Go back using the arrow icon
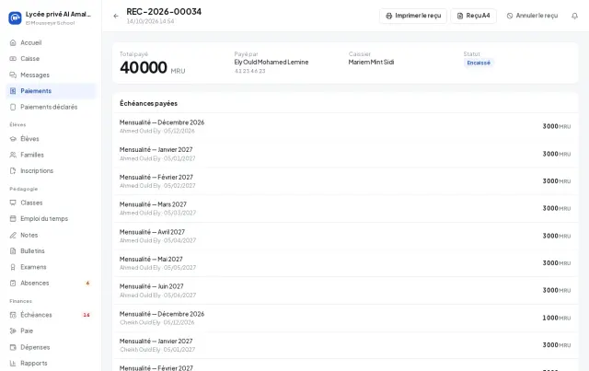Image resolution: width=589 pixels, height=371 pixels. tap(116, 17)
